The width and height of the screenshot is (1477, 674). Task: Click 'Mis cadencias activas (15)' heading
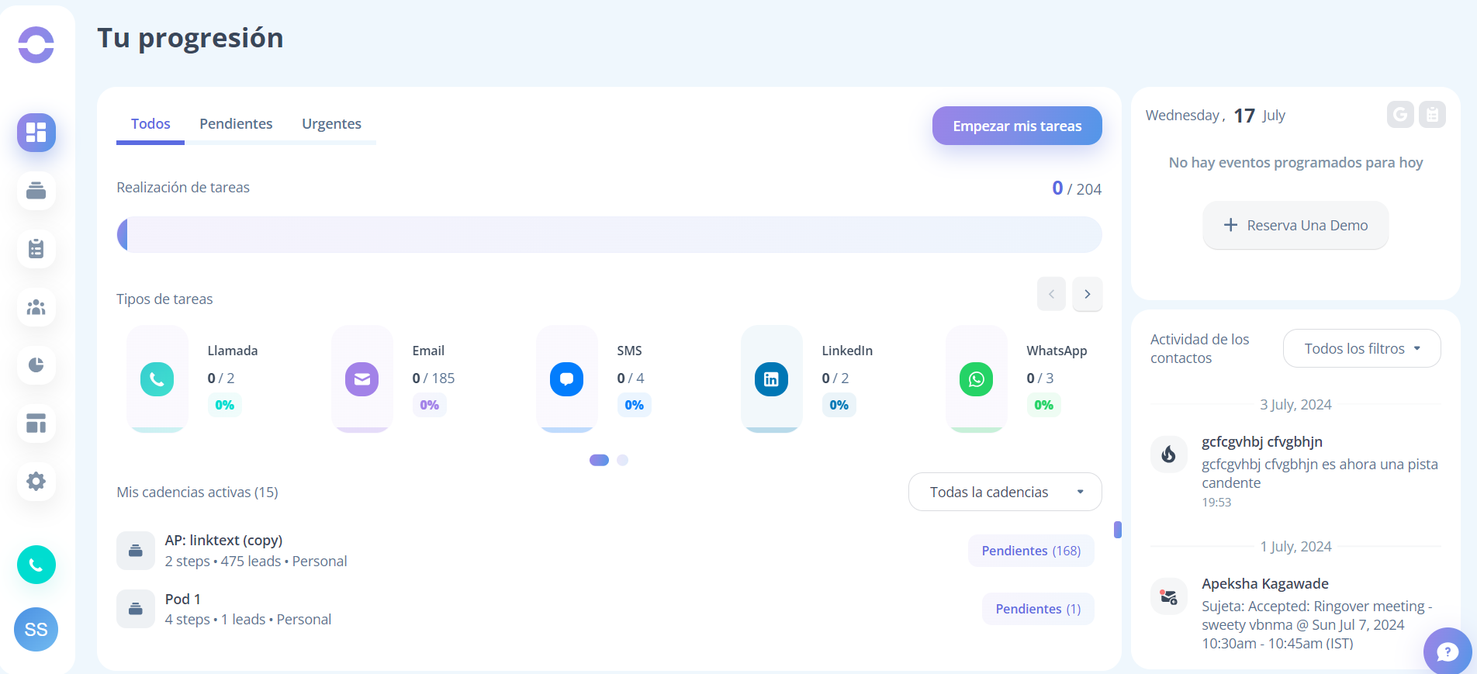pyautogui.click(x=197, y=493)
